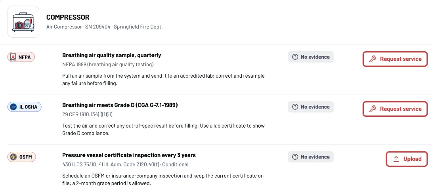The height and width of the screenshot is (193, 432).
Task: Request service for Grade D breathing air
Action: (x=395, y=109)
